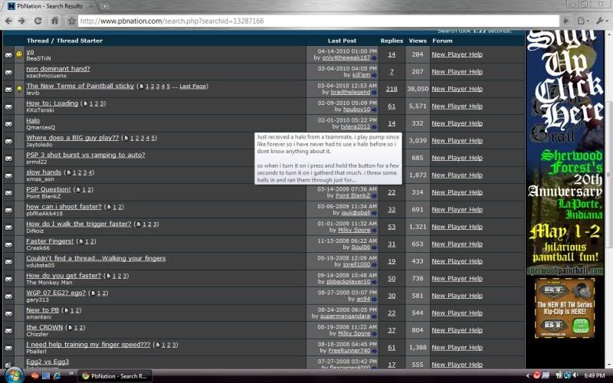Open 'Couldn't find a thread...Walking your fingers'
Image resolution: width=613 pixels, height=383 pixels.
[x=96, y=258]
